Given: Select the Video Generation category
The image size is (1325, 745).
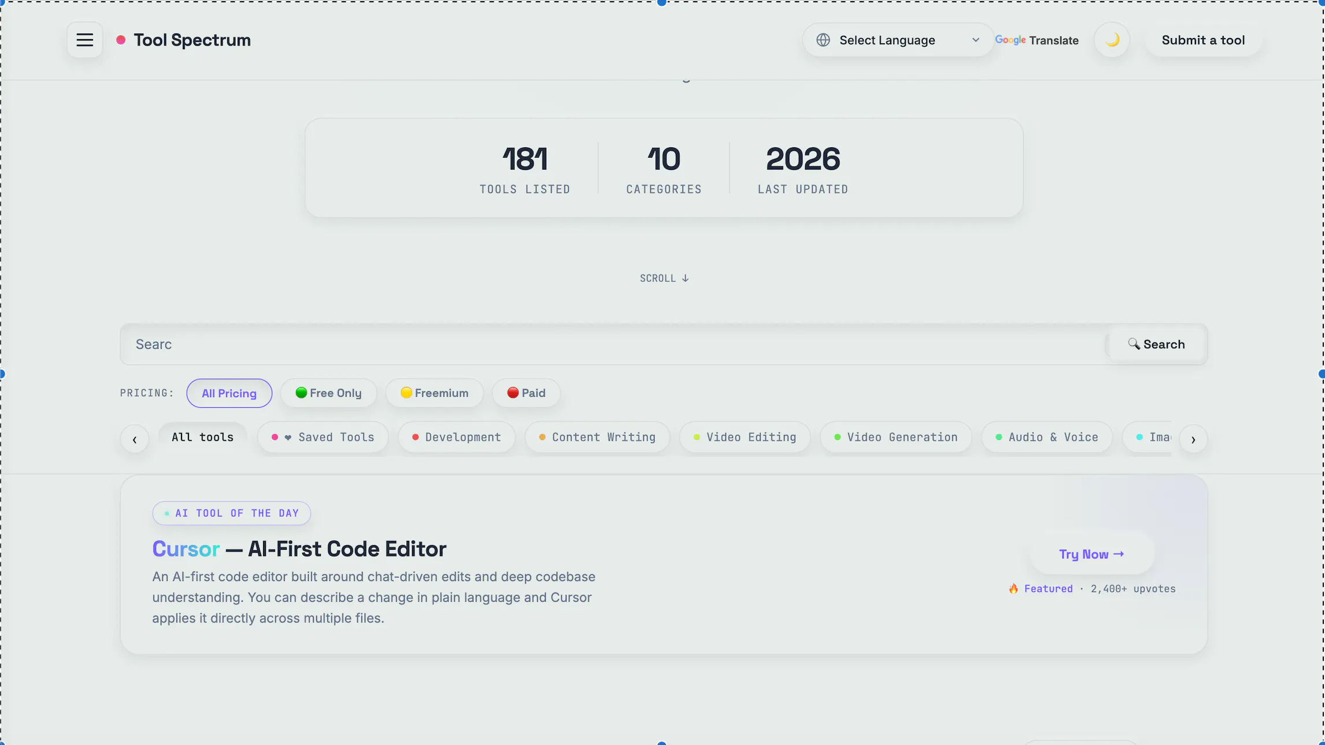Looking at the screenshot, I should 896,437.
